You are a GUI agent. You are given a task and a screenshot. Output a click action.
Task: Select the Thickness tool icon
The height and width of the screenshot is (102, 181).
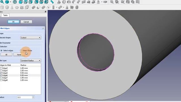(105, 2)
